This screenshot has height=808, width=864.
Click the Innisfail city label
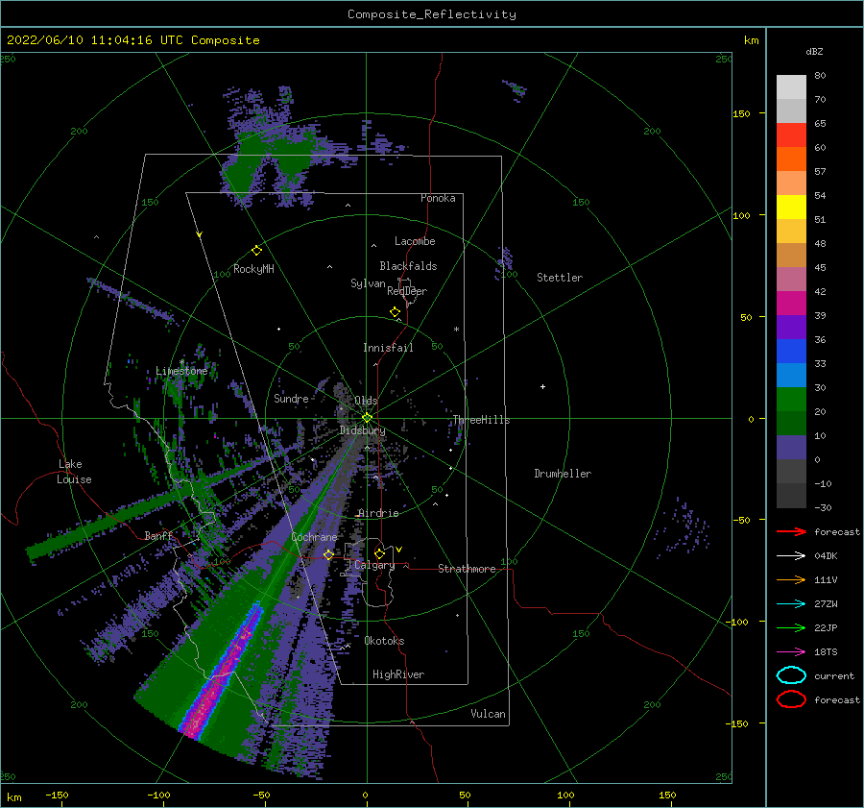point(388,348)
